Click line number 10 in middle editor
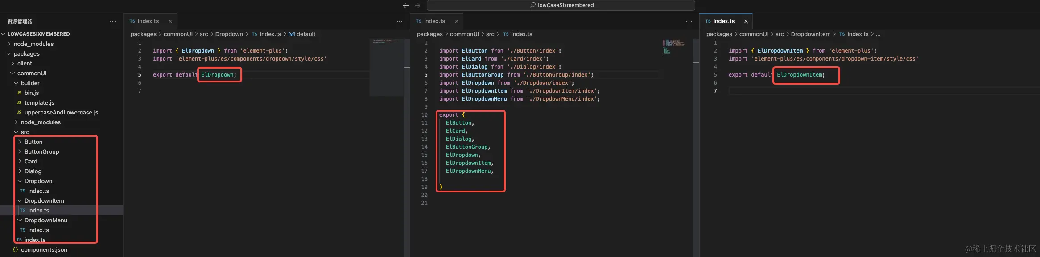This screenshot has height=257, width=1040. click(424, 115)
